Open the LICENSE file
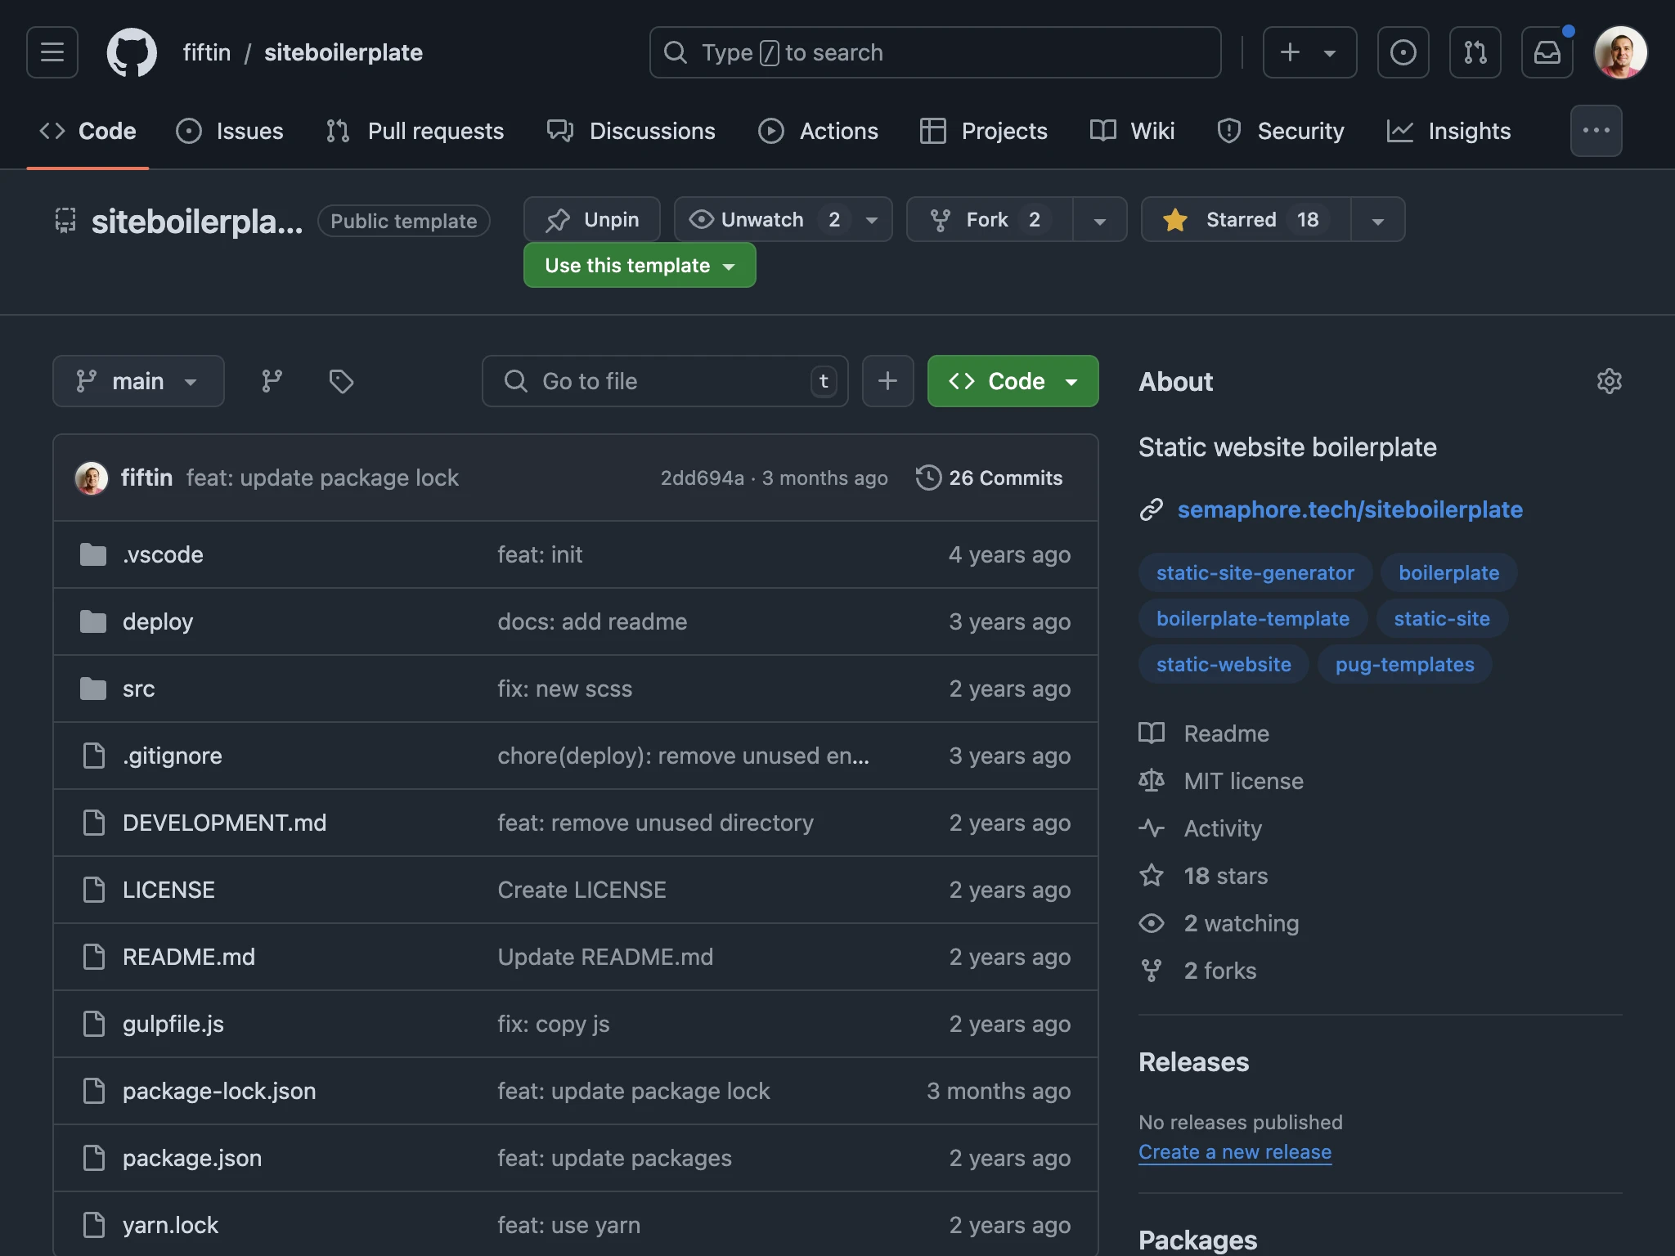The height and width of the screenshot is (1256, 1675). 168,890
